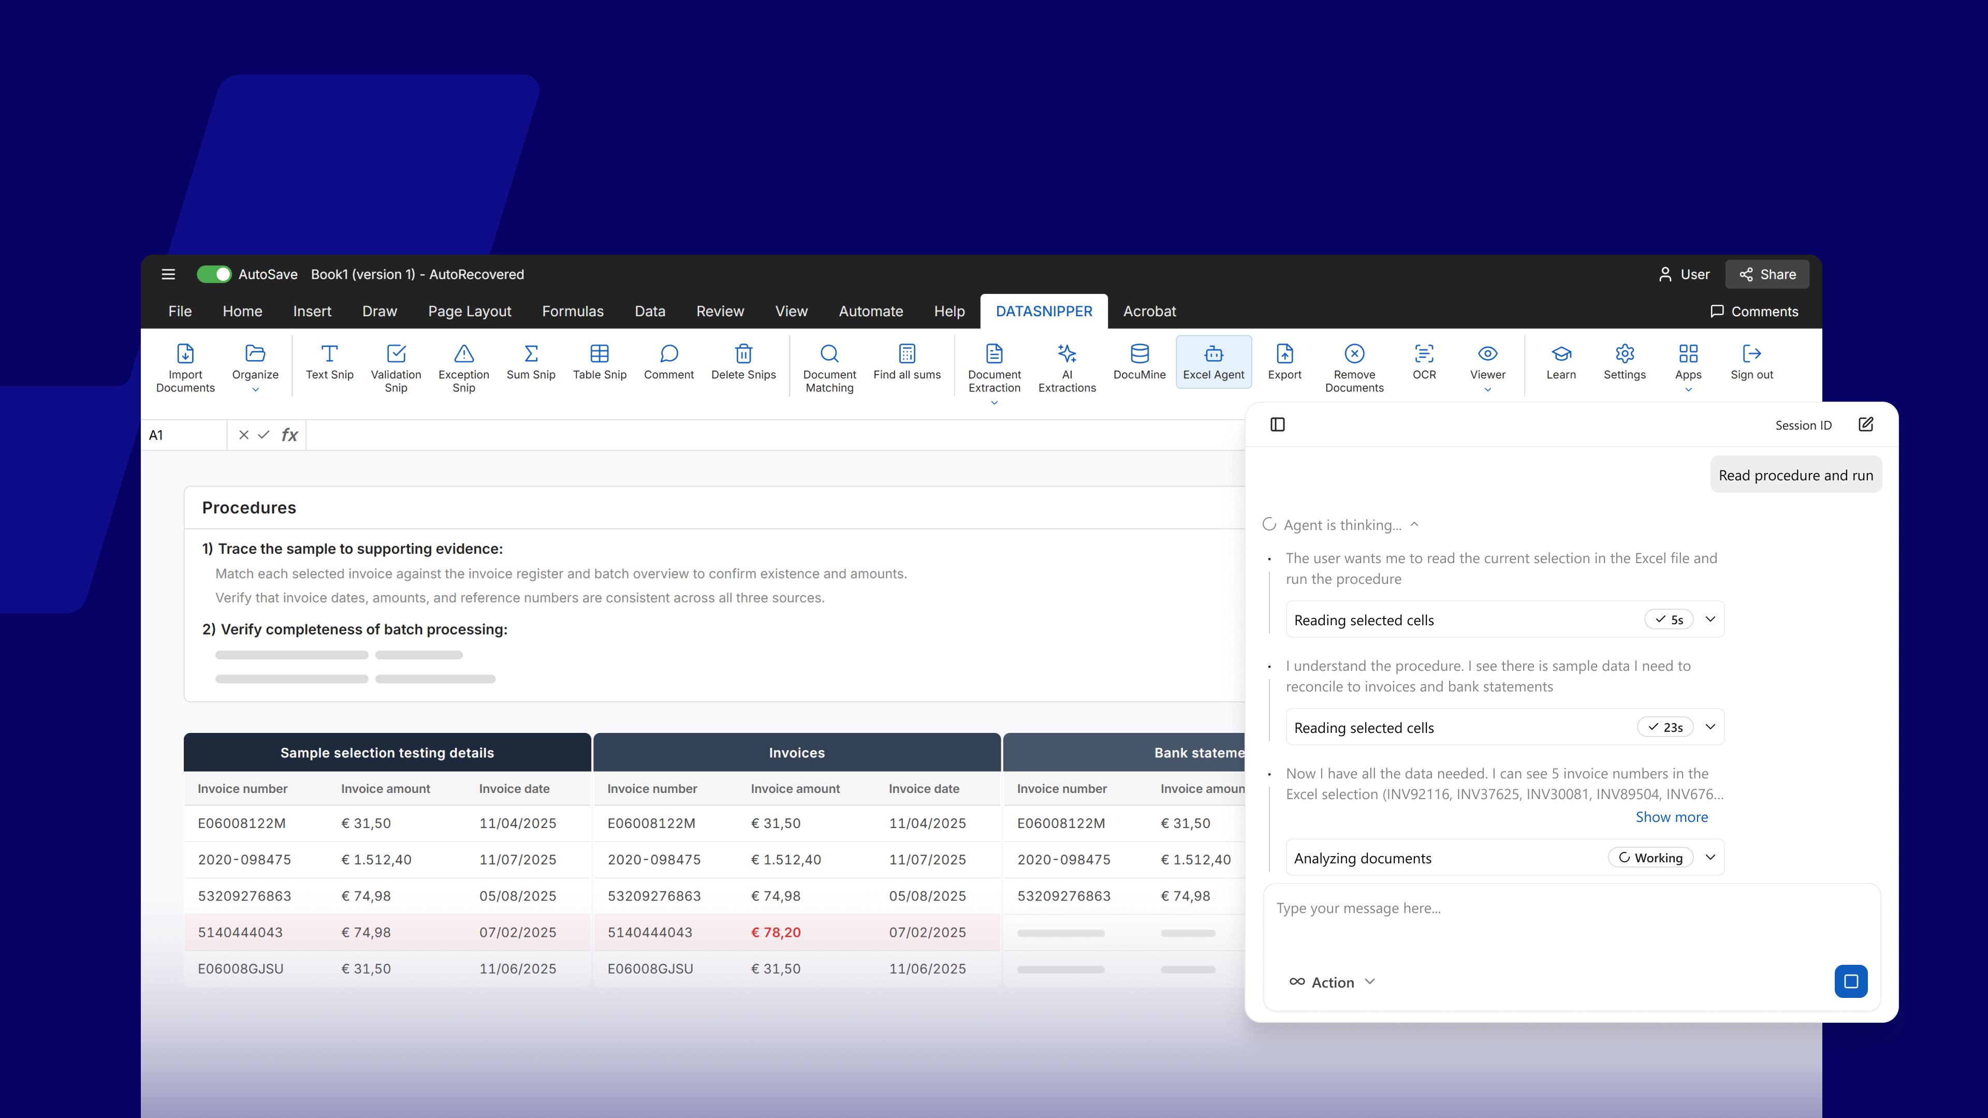
Task: Run Find all sums
Action: (x=907, y=363)
